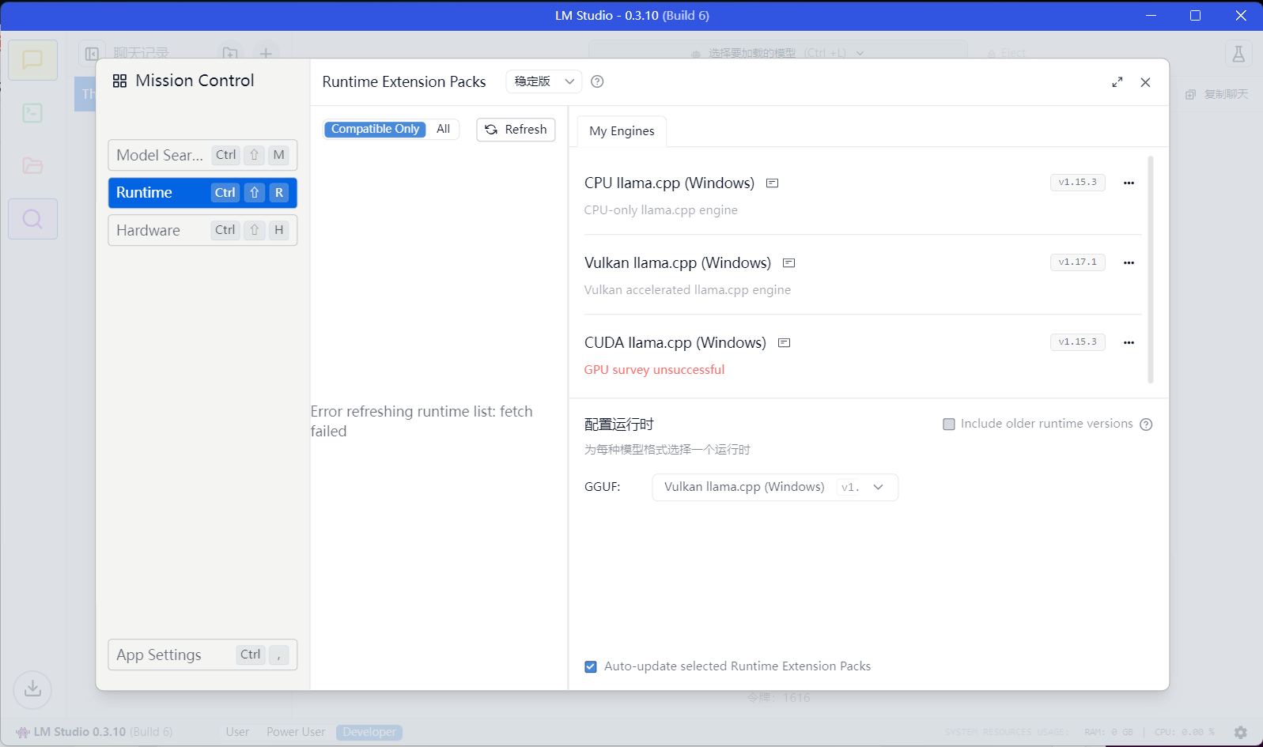Click the 'Error refreshing runtime list' message
The height and width of the screenshot is (747, 1263).
click(422, 421)
